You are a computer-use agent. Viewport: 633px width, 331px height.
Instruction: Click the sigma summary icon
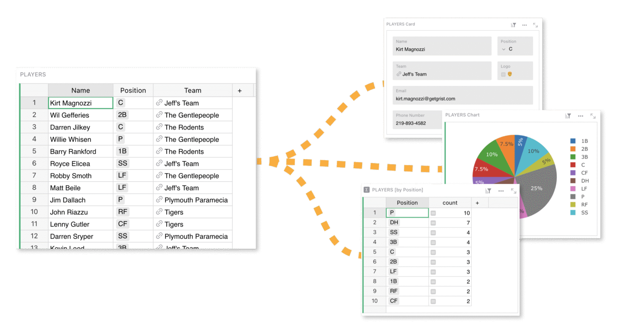pos(367,190)
